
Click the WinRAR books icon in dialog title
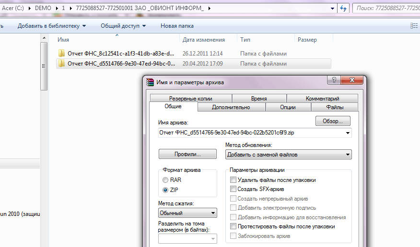[x=150, y=82]
